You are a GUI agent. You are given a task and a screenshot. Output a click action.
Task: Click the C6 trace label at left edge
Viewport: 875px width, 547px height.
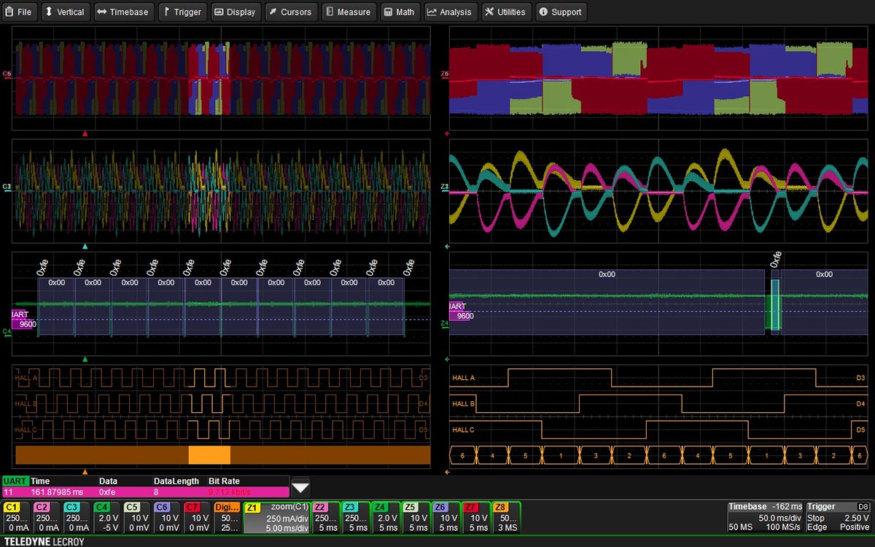(7, 74)
